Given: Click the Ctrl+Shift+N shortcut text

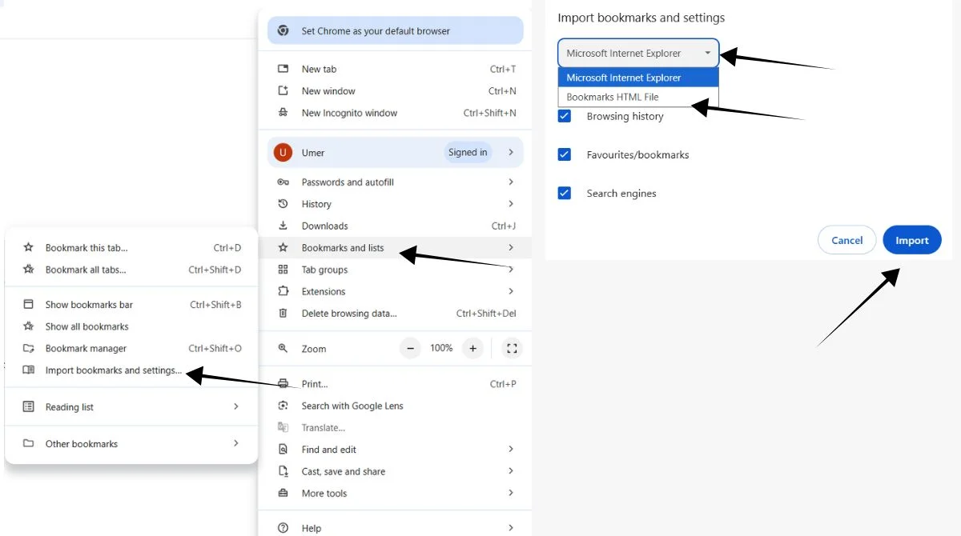Looking at the screenshot, I should (490, 113).
